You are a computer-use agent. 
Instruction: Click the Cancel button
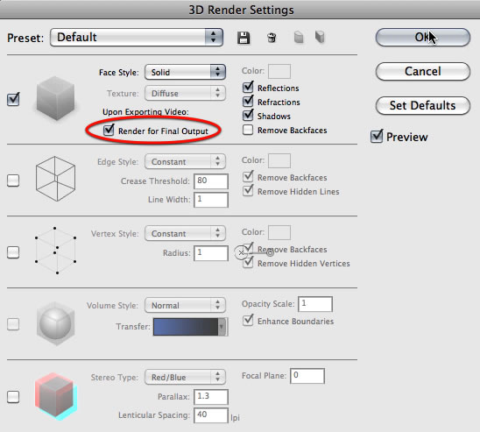pos(423,71)
